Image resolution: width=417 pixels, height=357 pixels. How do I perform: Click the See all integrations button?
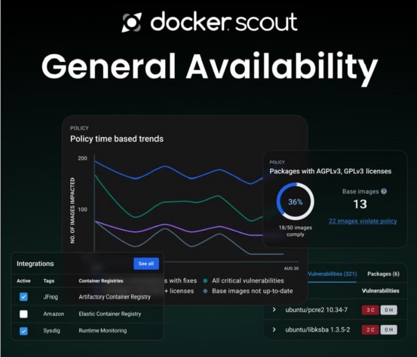(x=146, y=263)
